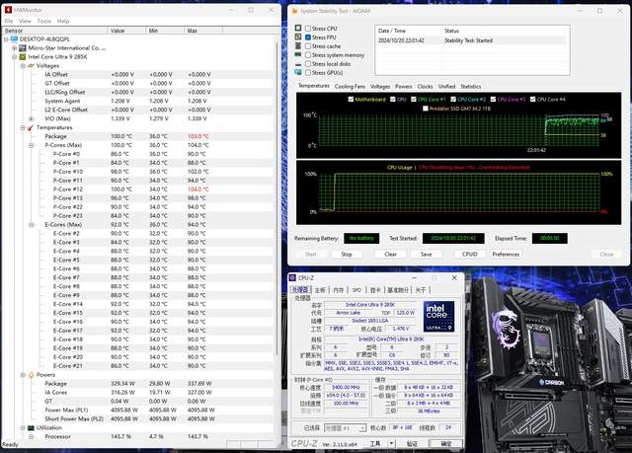Collapse the P-Cores (Max) group
Screen dimensions: 632x453
pos(32,145)
